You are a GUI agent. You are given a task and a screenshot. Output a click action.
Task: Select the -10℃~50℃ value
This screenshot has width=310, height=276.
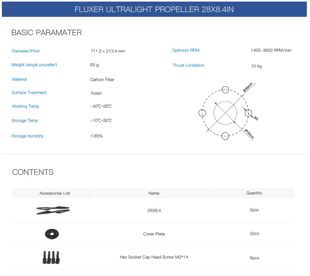pos(101,120)
